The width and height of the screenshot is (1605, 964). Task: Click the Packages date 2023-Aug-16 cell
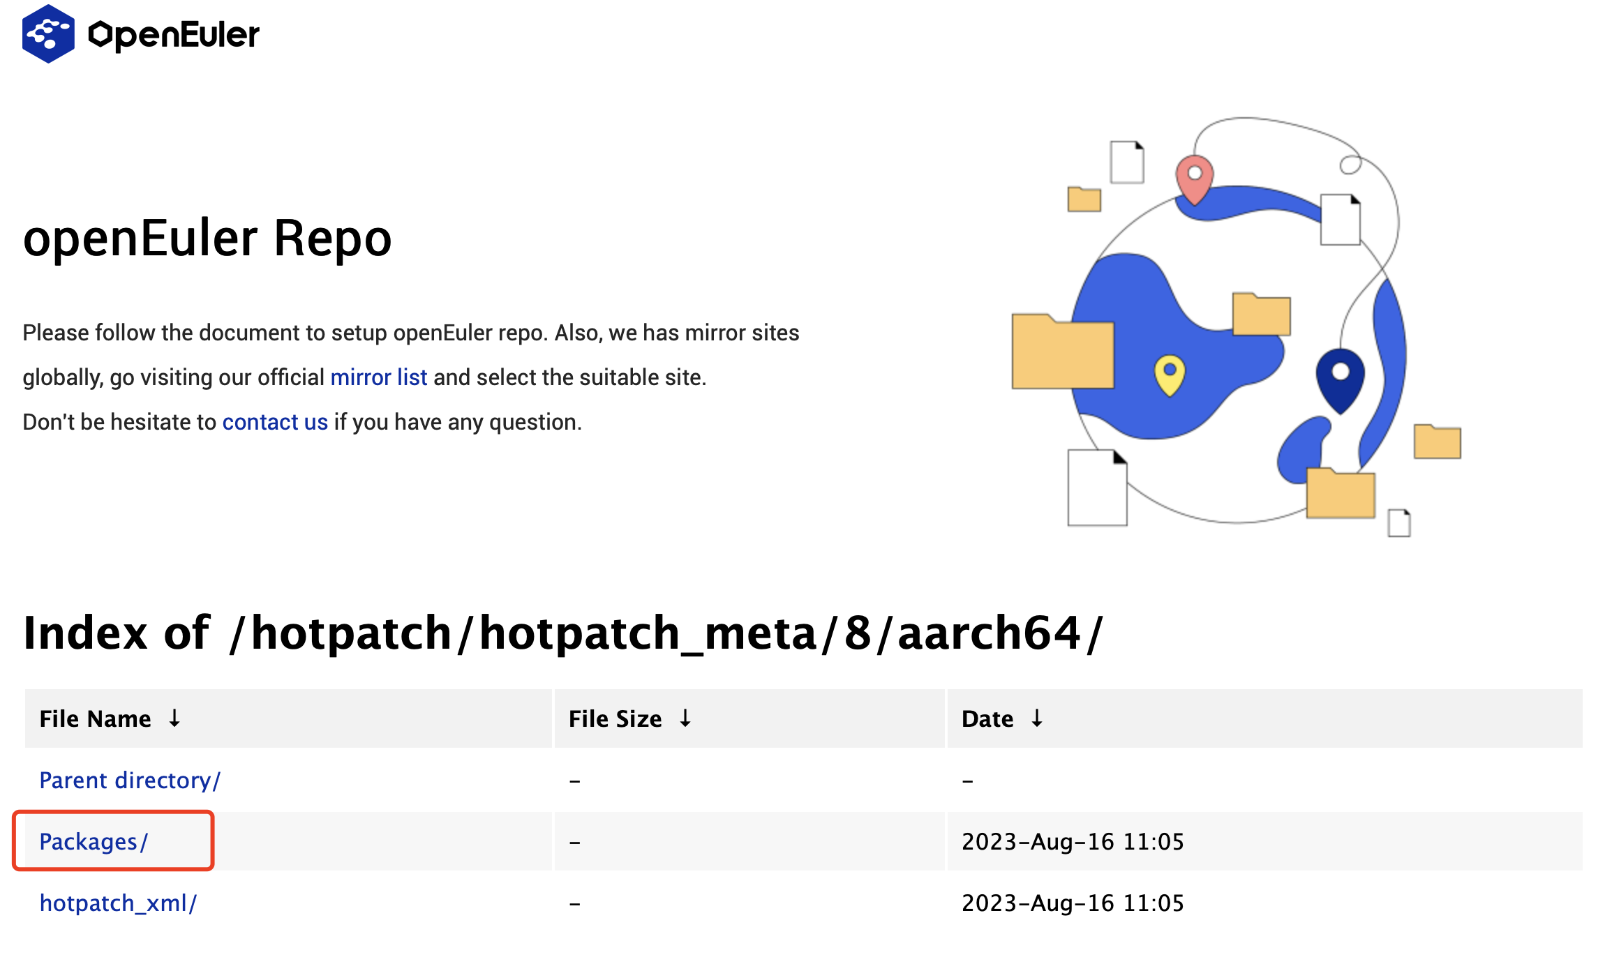1073,841
